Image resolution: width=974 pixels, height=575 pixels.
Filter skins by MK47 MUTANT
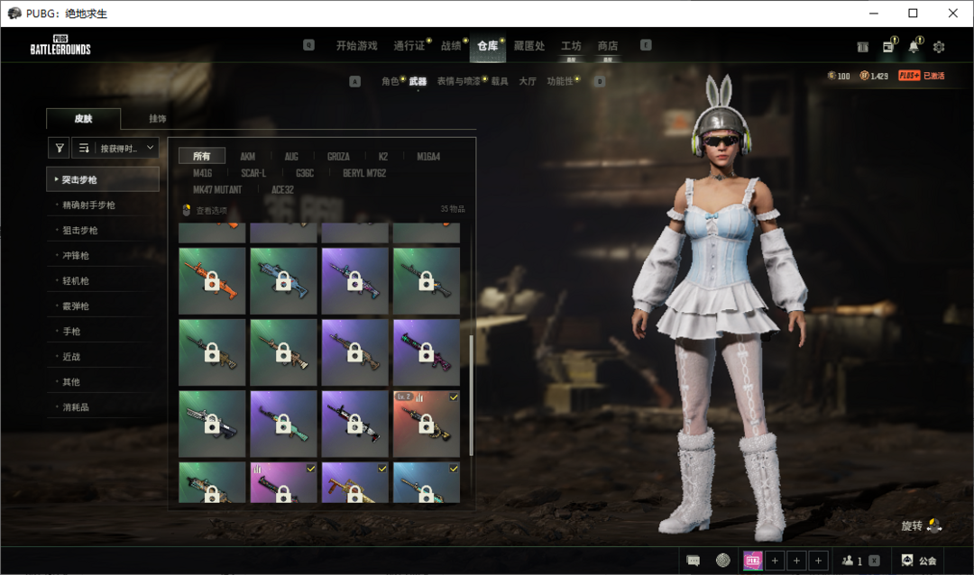[217, 189]
